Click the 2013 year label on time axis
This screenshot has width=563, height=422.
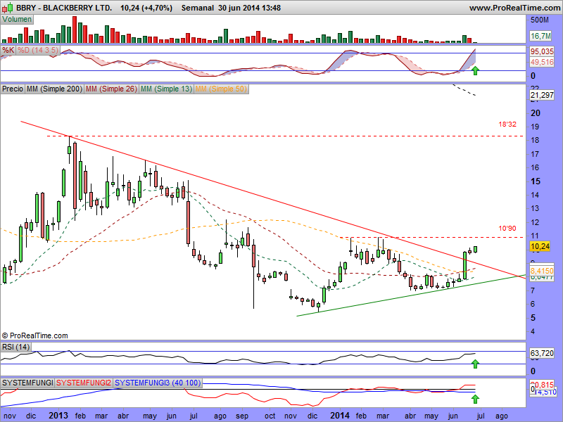[x=58, y=416]
